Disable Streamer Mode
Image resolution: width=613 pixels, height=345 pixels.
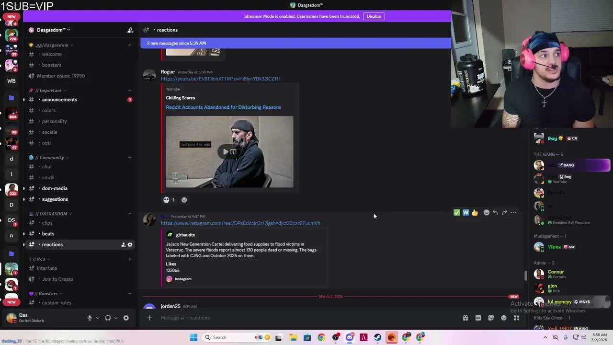coord(374,16)
